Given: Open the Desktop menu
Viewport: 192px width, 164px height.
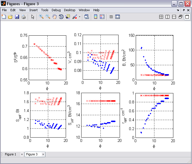Looking at the screenshot, I should coord(69,10).
